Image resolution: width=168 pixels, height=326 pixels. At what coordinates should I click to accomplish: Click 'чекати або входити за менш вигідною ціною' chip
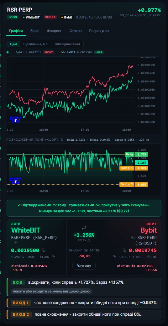tap(51, 291)
